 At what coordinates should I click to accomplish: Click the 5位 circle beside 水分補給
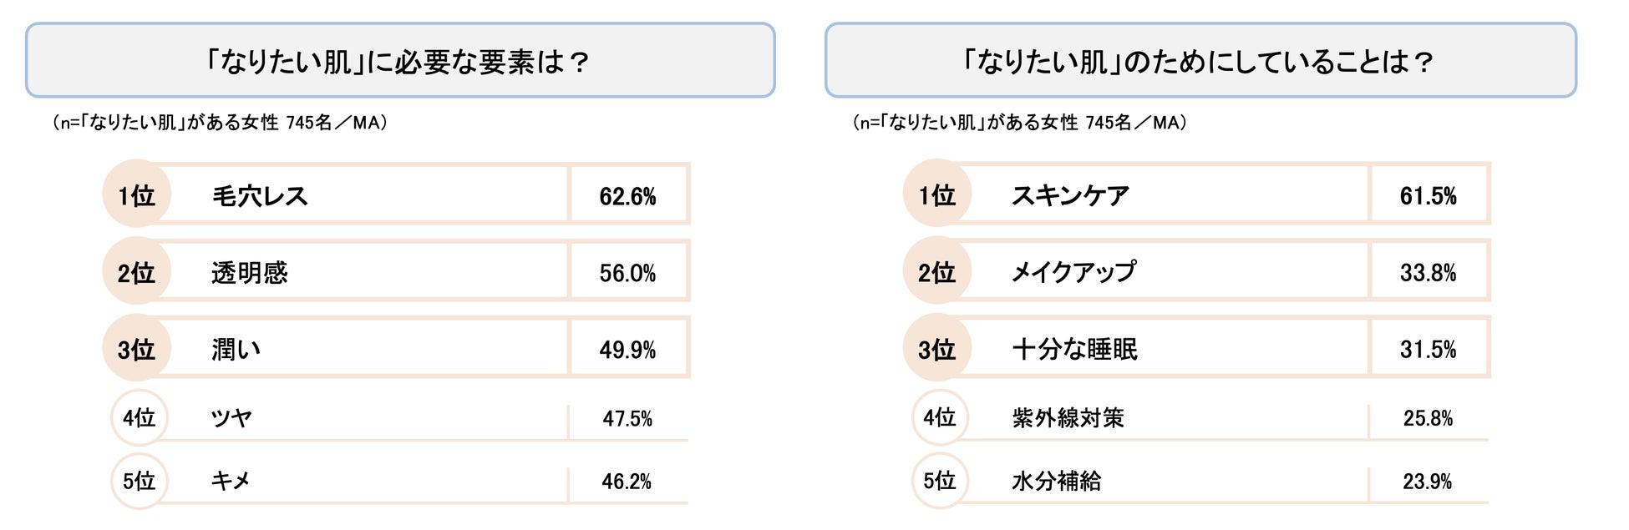pos(939,481)
